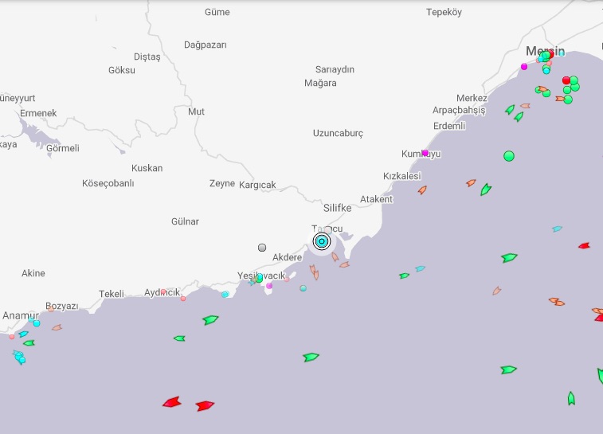
Task: Click the cyan dot on the coast by Aydıncık
Action: click(225, 295)
